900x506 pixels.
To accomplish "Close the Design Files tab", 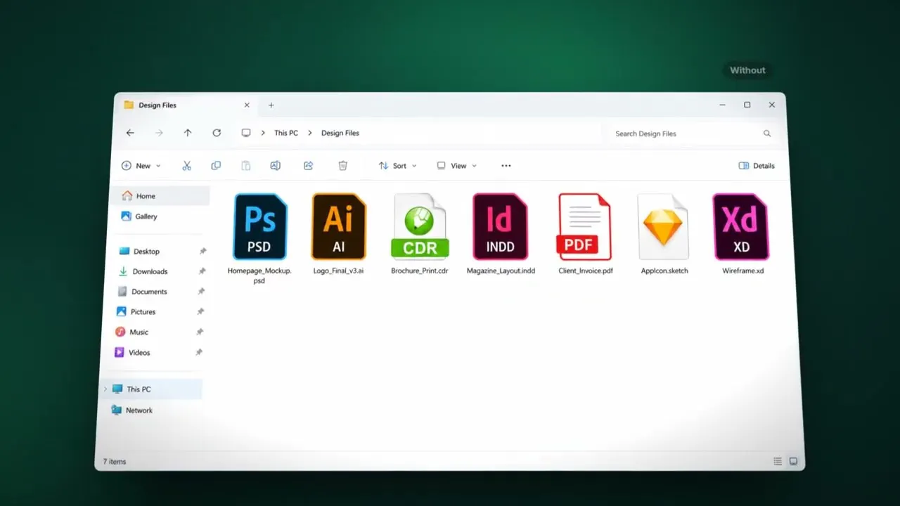I will 247,105.
